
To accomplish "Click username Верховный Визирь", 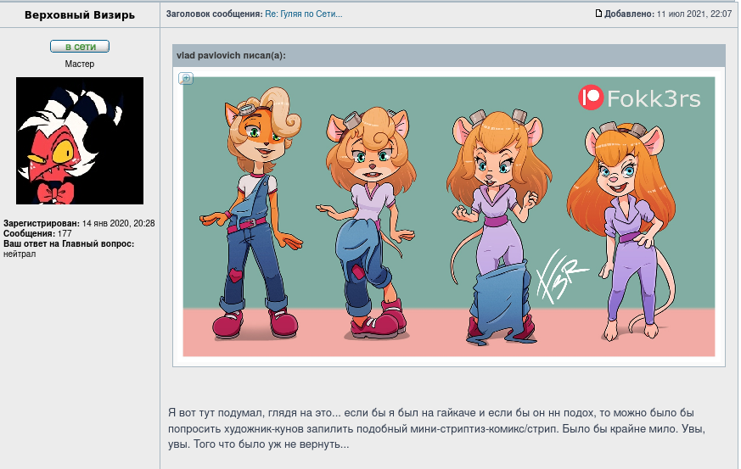I will [x=80, y=15].
